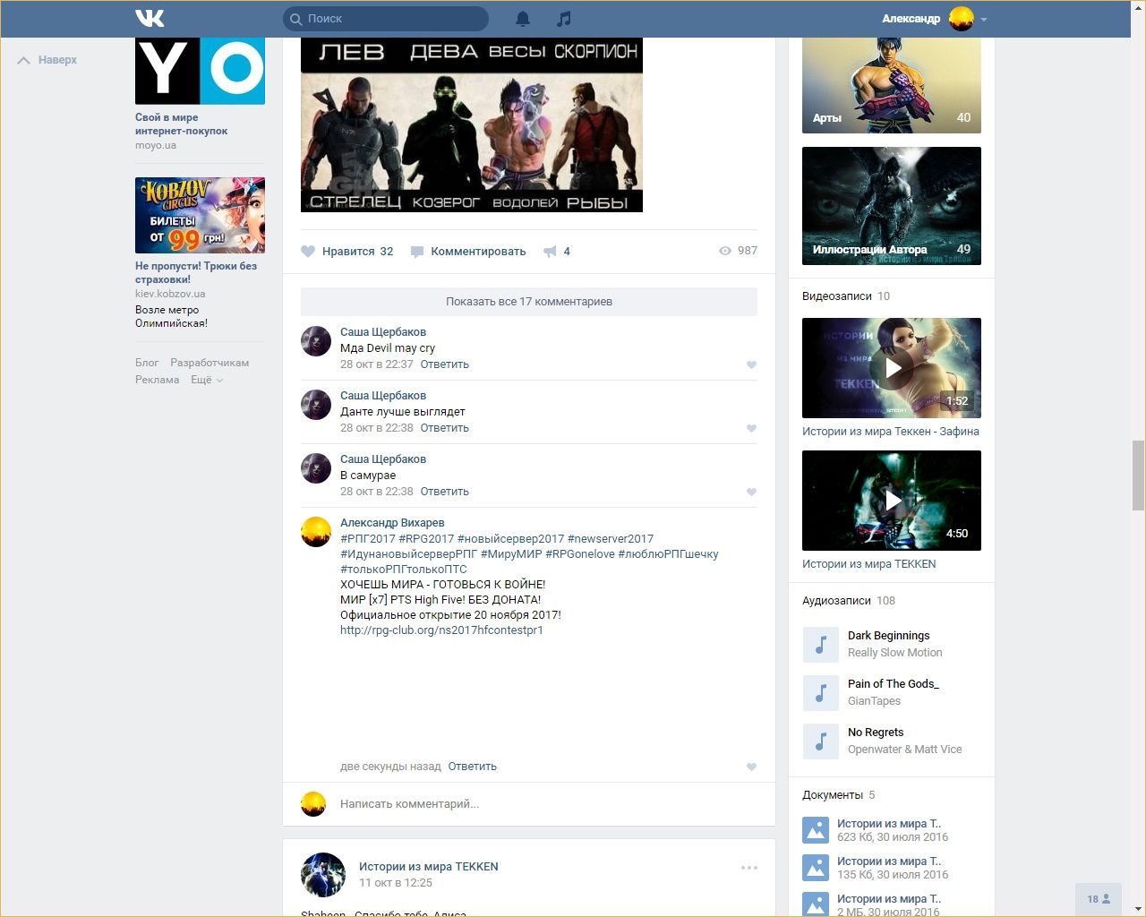Expand the Ещё footer menu

[x=207, y=380]
